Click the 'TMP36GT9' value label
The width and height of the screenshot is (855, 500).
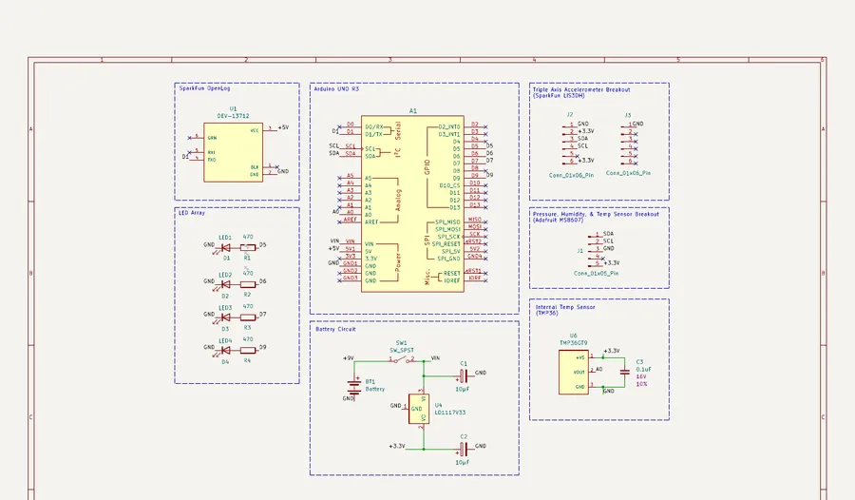pyautogui.click(x=573, y=343)
